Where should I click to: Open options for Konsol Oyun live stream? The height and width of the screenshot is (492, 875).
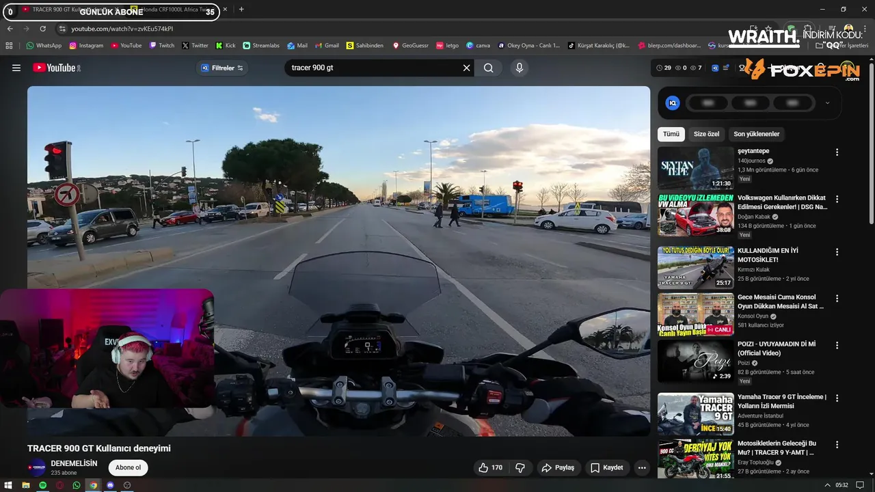tap(837, 299)
